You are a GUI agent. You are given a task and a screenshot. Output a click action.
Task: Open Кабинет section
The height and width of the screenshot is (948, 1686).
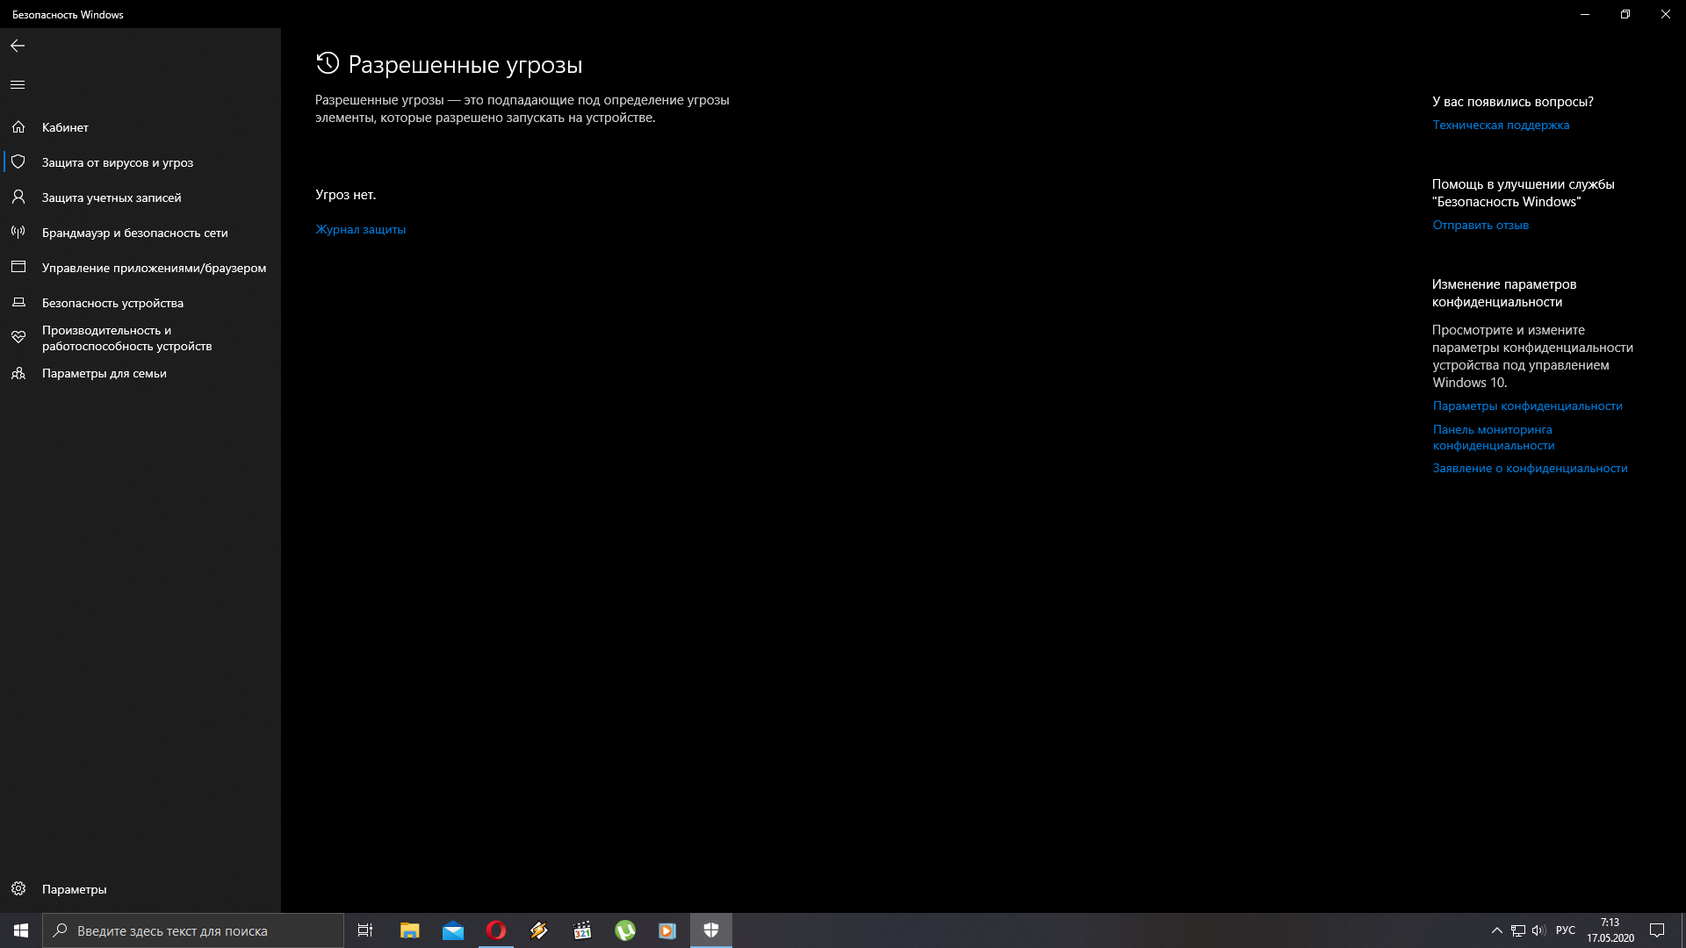140,127
